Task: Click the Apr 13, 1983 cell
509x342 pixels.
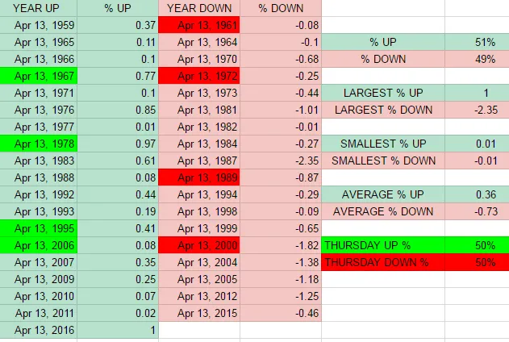Action: coord(38,161)
